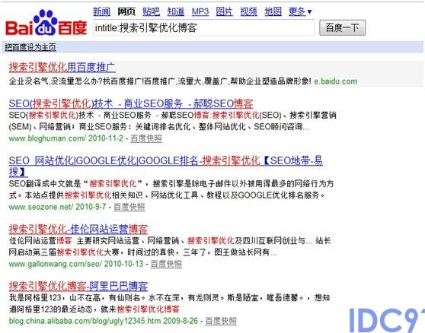Open the 新闻 news tab
Viewport: 425px width, 333px height.
(x=101, y=11)
